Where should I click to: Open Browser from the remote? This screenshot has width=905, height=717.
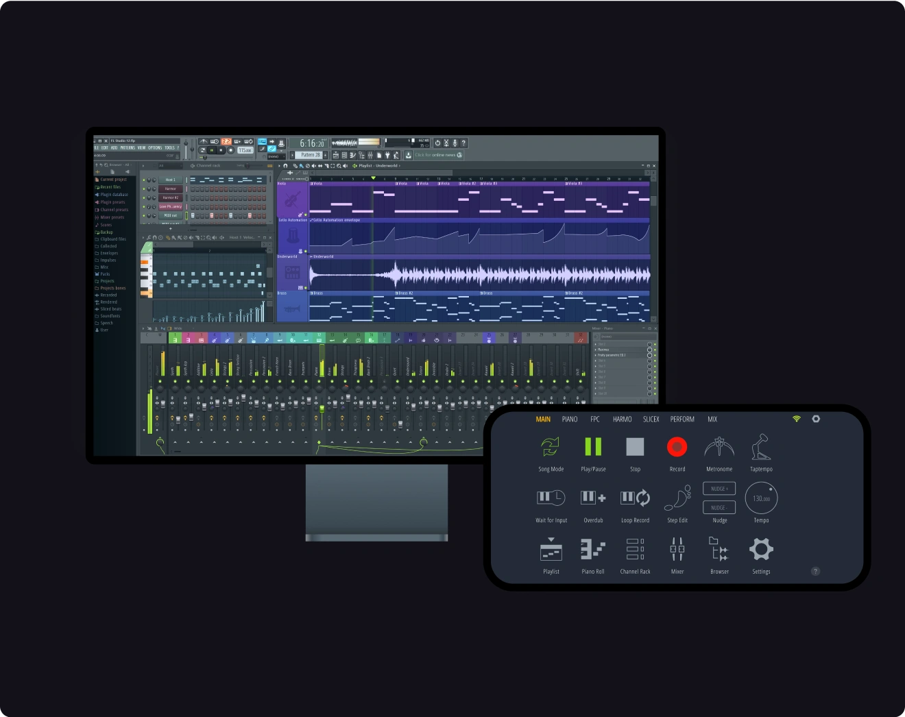click(719, 549)
